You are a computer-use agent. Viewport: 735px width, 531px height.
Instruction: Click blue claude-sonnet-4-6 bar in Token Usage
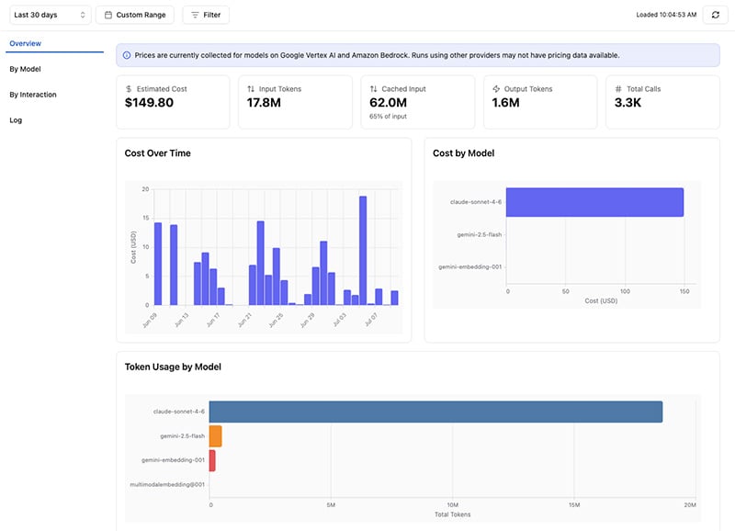coord(435,412)
